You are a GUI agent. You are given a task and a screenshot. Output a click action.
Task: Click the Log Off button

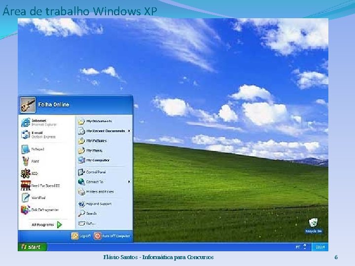pos(81,236)
